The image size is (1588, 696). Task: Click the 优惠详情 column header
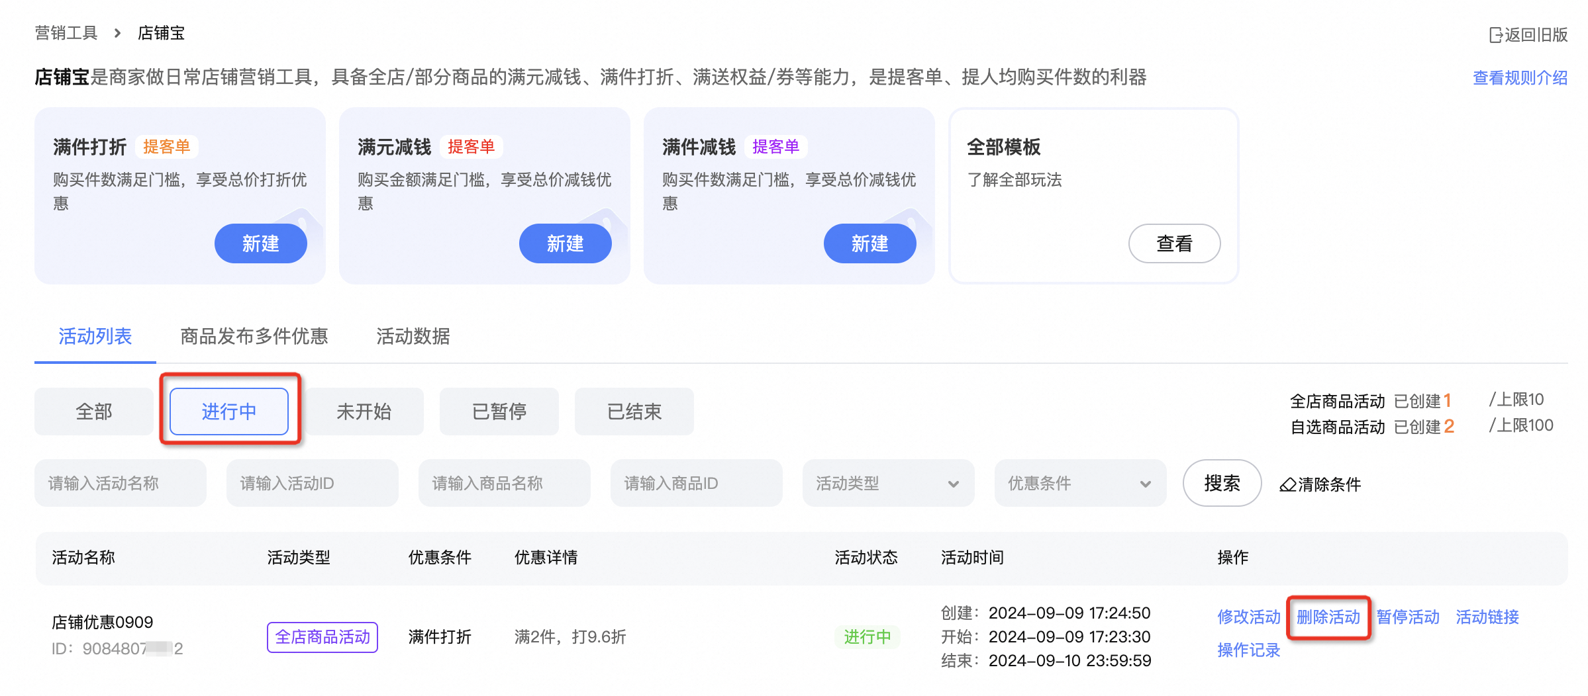tap(546, 558)
